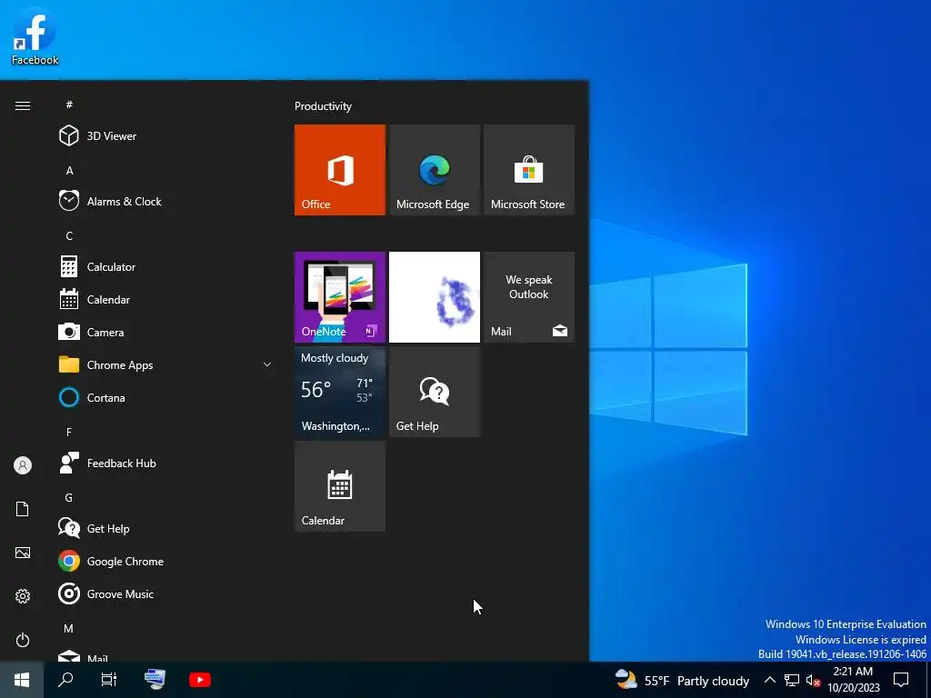The width and height of the screenshot is (931, 698).
Task: Show hidden system tray icons
Action: (769, 680)
